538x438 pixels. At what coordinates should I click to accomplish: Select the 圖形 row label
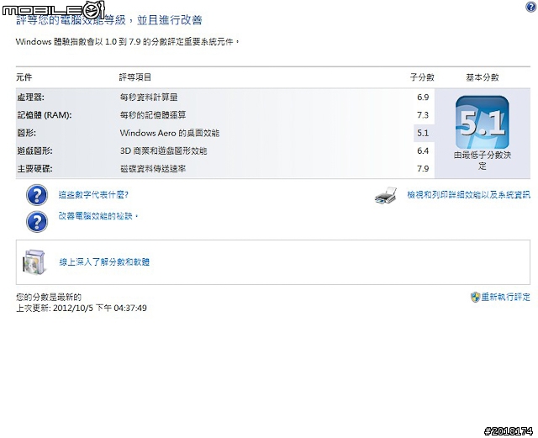coord(26,133)
